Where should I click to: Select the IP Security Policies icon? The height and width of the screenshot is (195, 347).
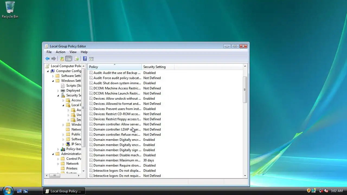(x=68, y=144)
